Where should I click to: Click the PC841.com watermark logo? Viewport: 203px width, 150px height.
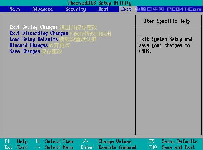pos(184,9)
